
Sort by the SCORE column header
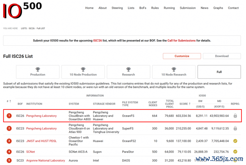point(185,104)
